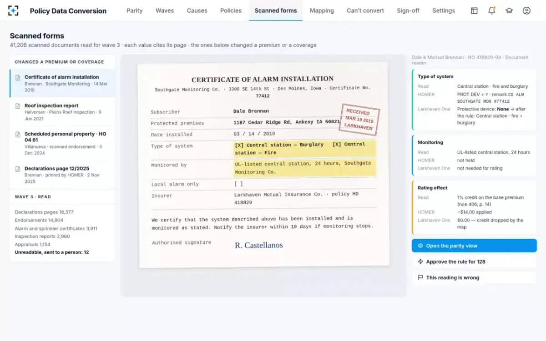Click the −$14.00 applied HOMER value

point(473,212)
